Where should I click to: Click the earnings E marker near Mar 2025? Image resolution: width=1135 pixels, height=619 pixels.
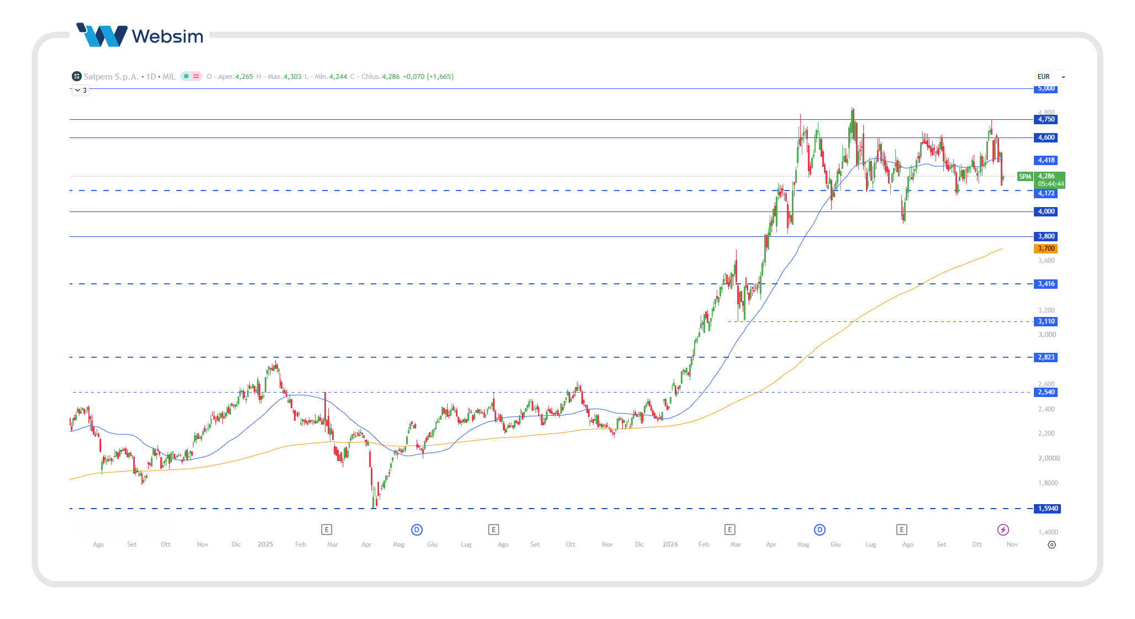point(327,530)
